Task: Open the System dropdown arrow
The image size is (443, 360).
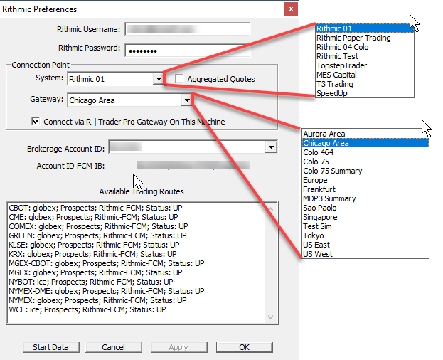Action: click(158, 78)
